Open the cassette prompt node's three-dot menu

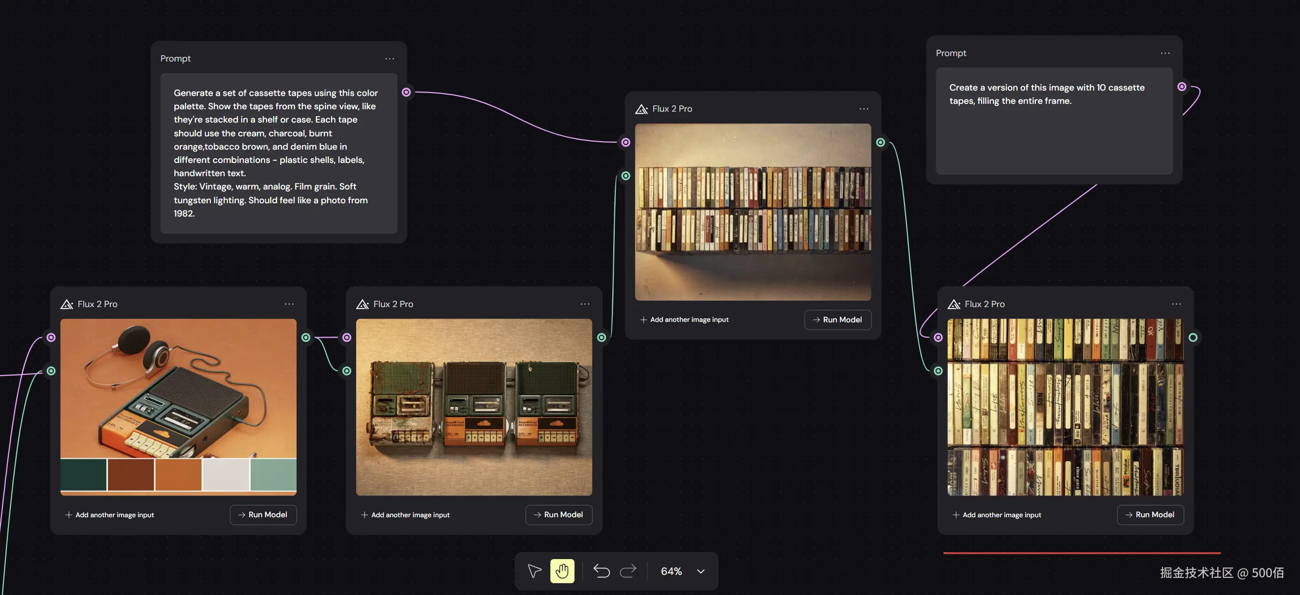[x=390, y=59]
